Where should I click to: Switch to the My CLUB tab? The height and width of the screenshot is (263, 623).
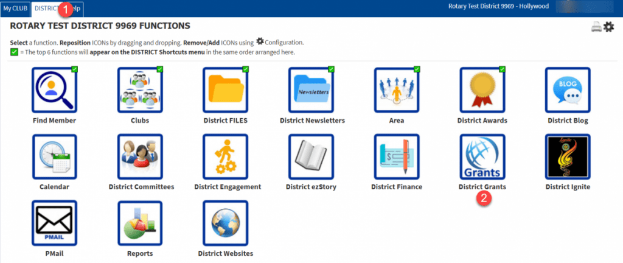[15, 9]
